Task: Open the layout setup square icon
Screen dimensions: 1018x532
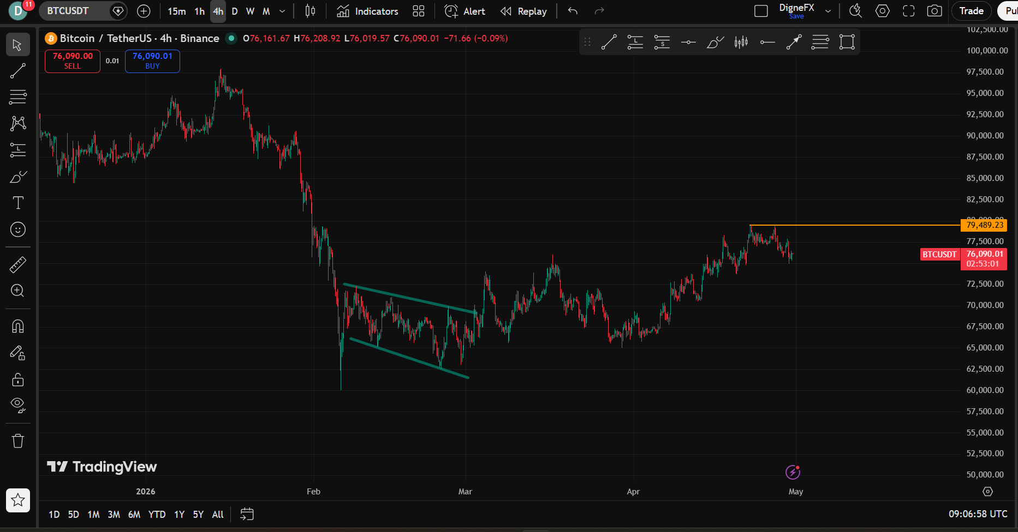Action: [761, 11]
